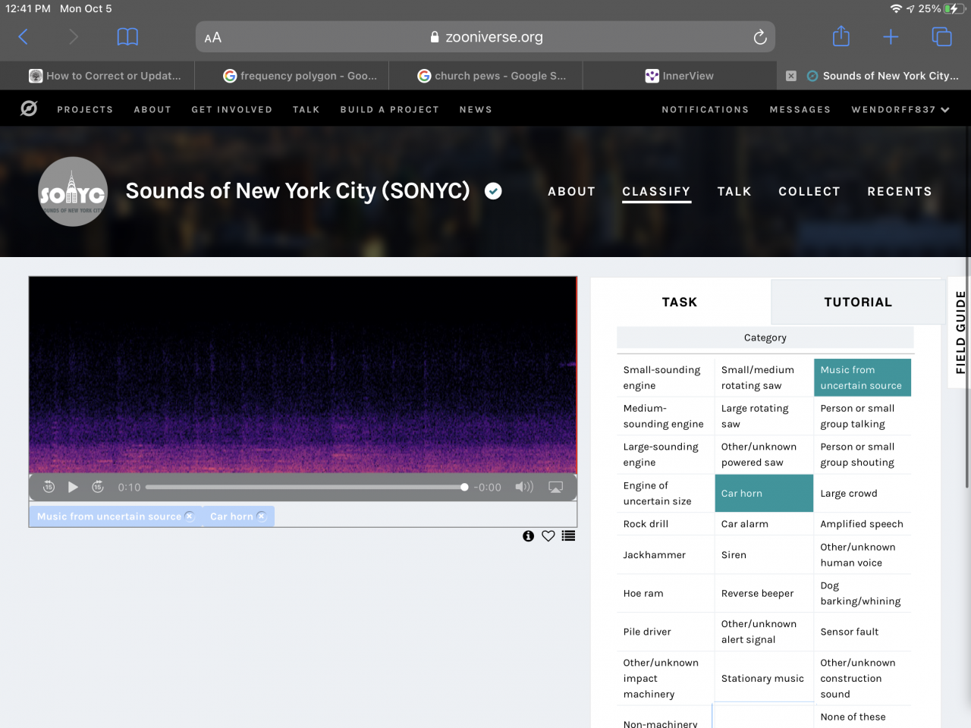Select Rock drill category
The image size is (971, 728).
(665, 524)
